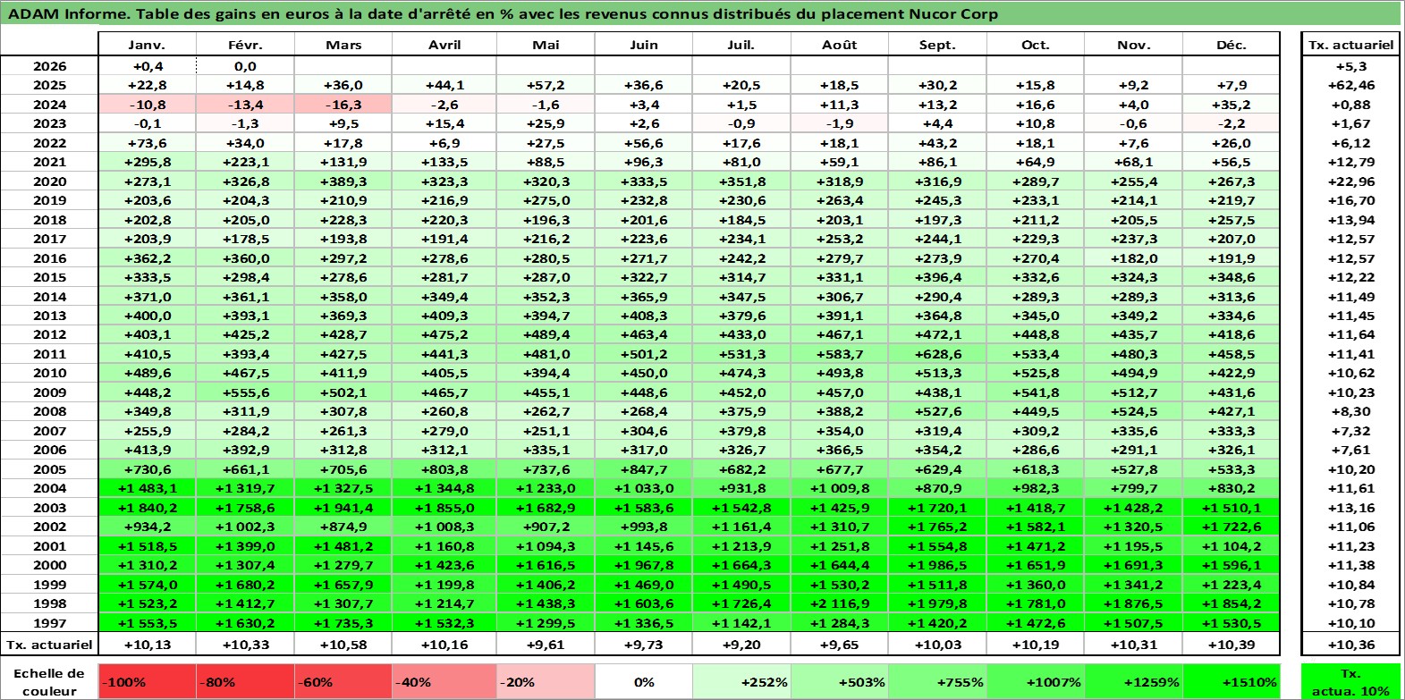This screenshot has width=1405, height=700.
Task: Select the 'Août' column header
Action: pos(839,45)
